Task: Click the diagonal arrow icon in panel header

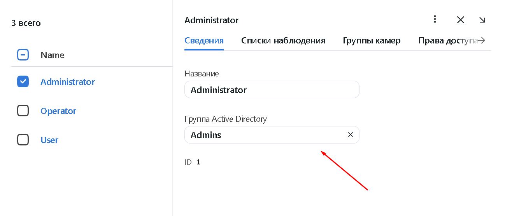Action: coord(482,20)
